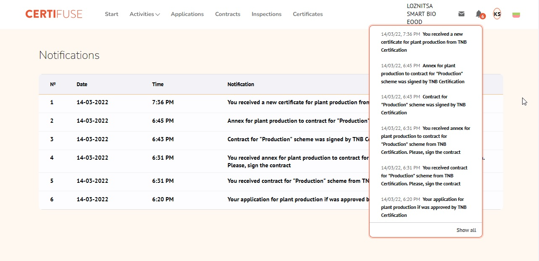This screenshot has width=539, height=261.
Task: Click the LOZNITSA SMART BIO EOOD company name
Action: click(421, 14)
